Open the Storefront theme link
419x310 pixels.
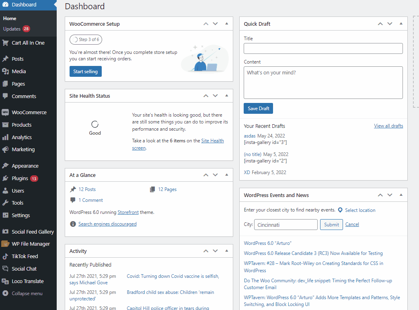[128, 212]
